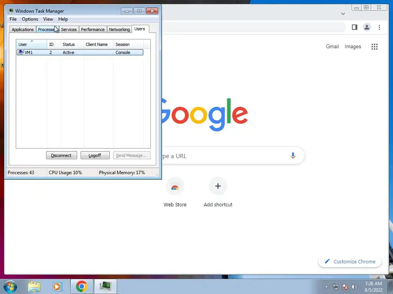This screenshot has width=393, height=294.
Task: Switch to the Networking tab
Action: click(119, 29)
